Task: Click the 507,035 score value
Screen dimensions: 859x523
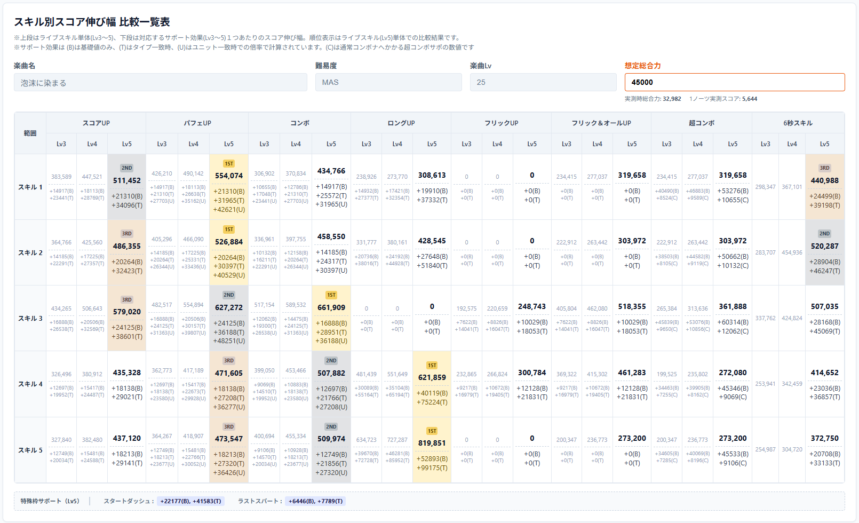Action: [825, 306]
